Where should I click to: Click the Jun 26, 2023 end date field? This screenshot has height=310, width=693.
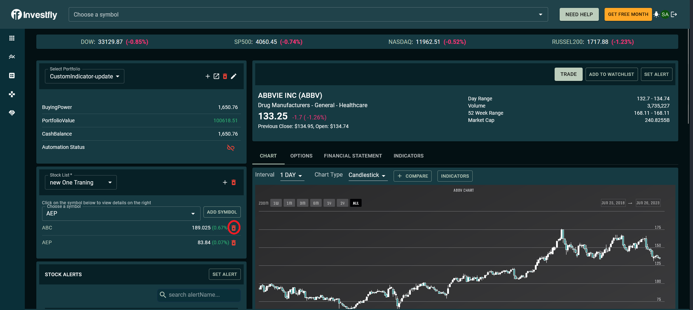[648, 203]
